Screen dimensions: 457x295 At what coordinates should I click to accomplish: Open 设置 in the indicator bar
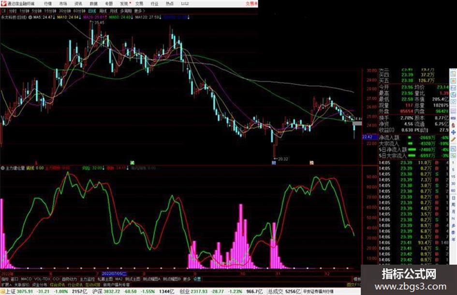tap(197, 279)
